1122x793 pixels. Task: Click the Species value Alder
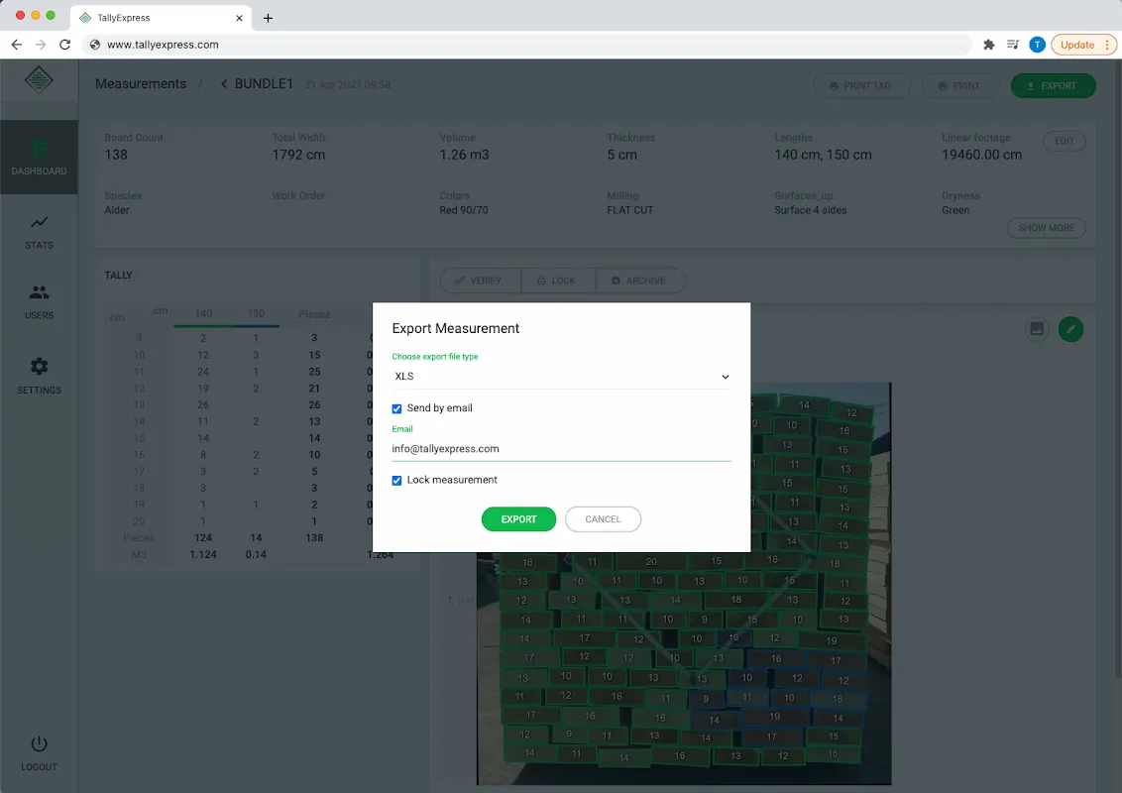pyautogui.click(x=117, y=210)
